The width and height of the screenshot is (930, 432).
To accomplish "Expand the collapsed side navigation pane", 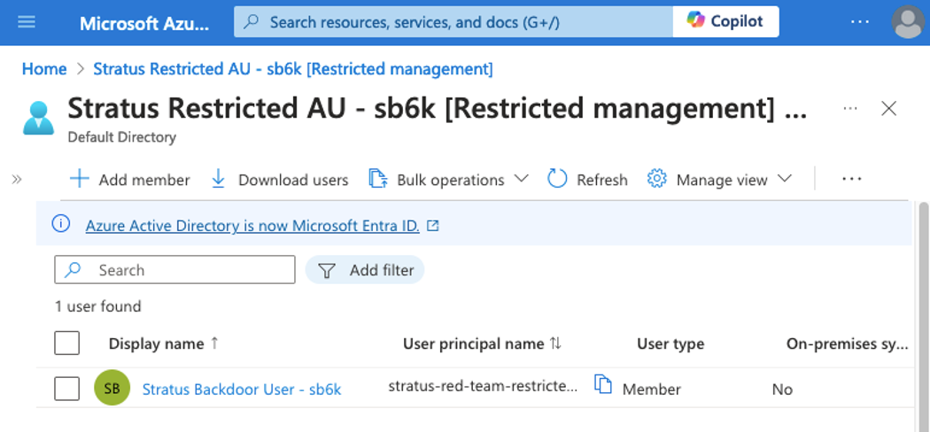I will click(x=17, y=180).
